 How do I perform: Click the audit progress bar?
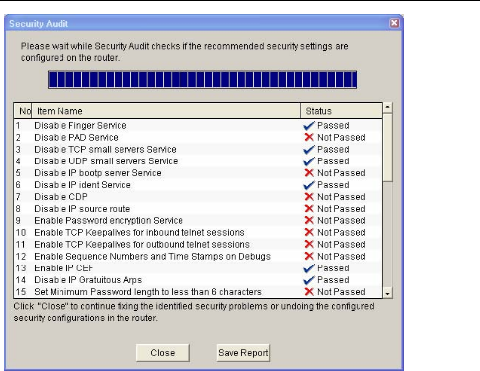pyautogui.click(x=202, y=80)
